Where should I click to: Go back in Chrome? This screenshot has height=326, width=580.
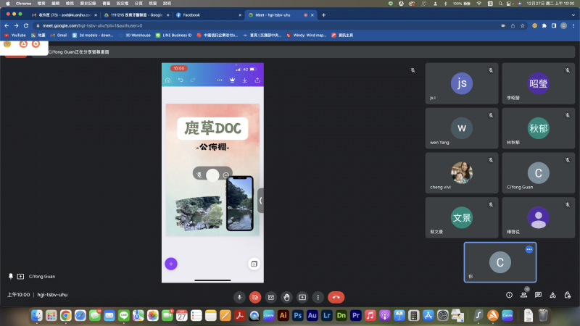pyautogui.click(x=7, y=25)
